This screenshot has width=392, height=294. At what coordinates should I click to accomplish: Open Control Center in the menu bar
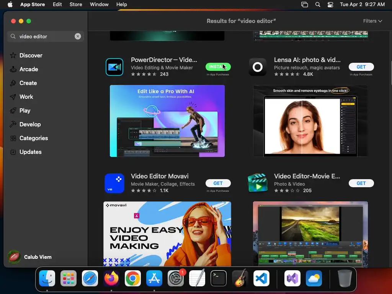330,5
